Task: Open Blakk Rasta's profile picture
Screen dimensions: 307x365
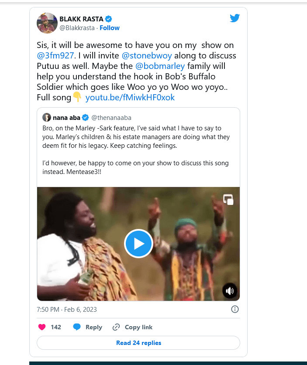Action: point(47,23)
